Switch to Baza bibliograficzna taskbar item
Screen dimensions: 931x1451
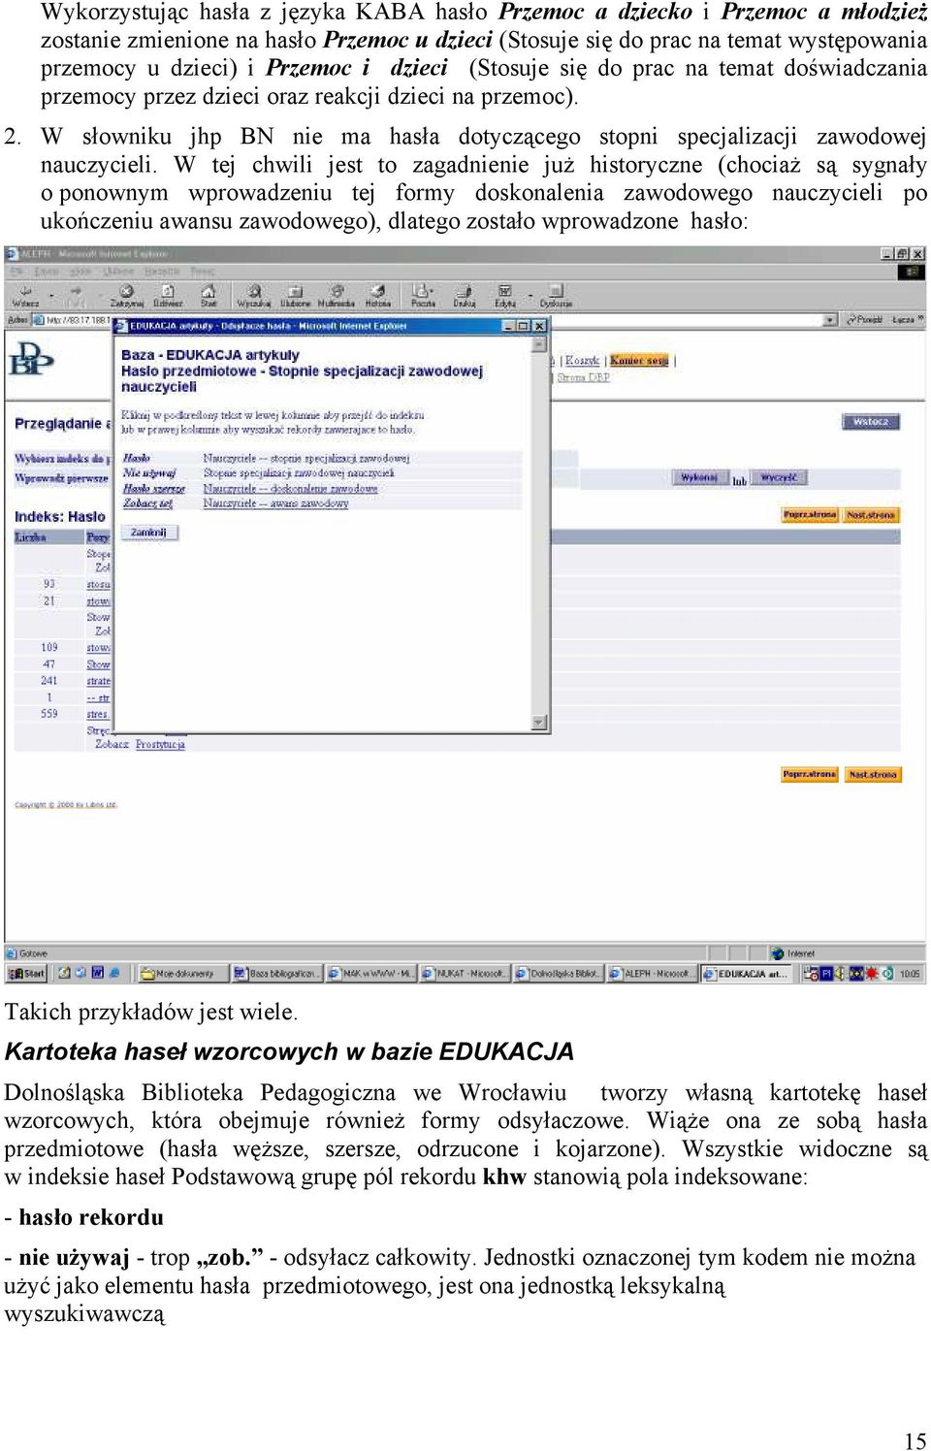[x=275, y=973]
